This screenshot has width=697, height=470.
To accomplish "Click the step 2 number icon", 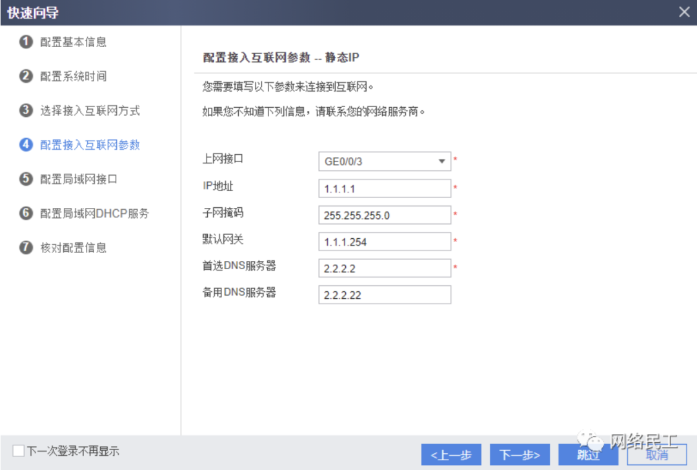I will [26, 76].
